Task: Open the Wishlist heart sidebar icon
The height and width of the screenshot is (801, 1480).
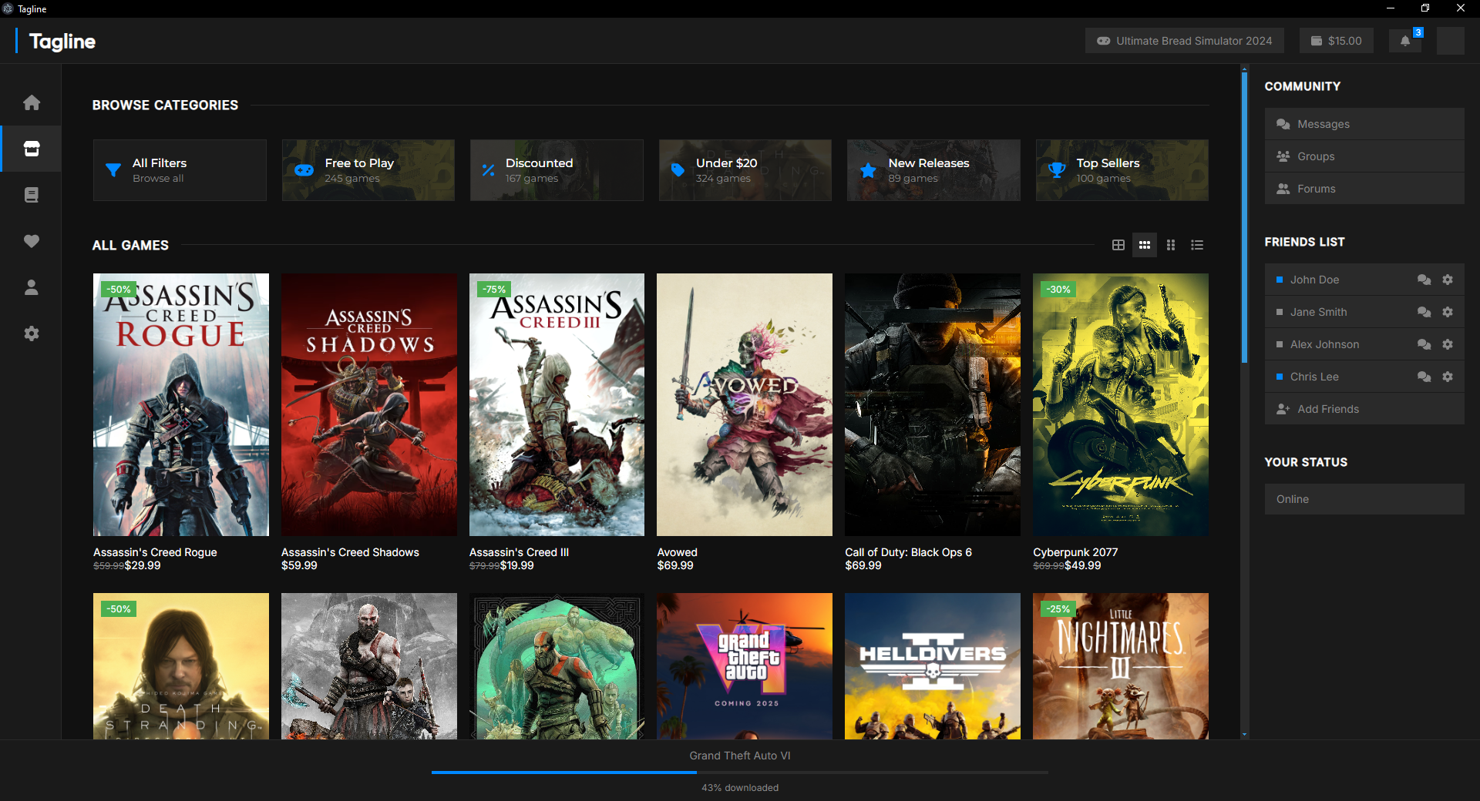Action: tap(31, 241)
